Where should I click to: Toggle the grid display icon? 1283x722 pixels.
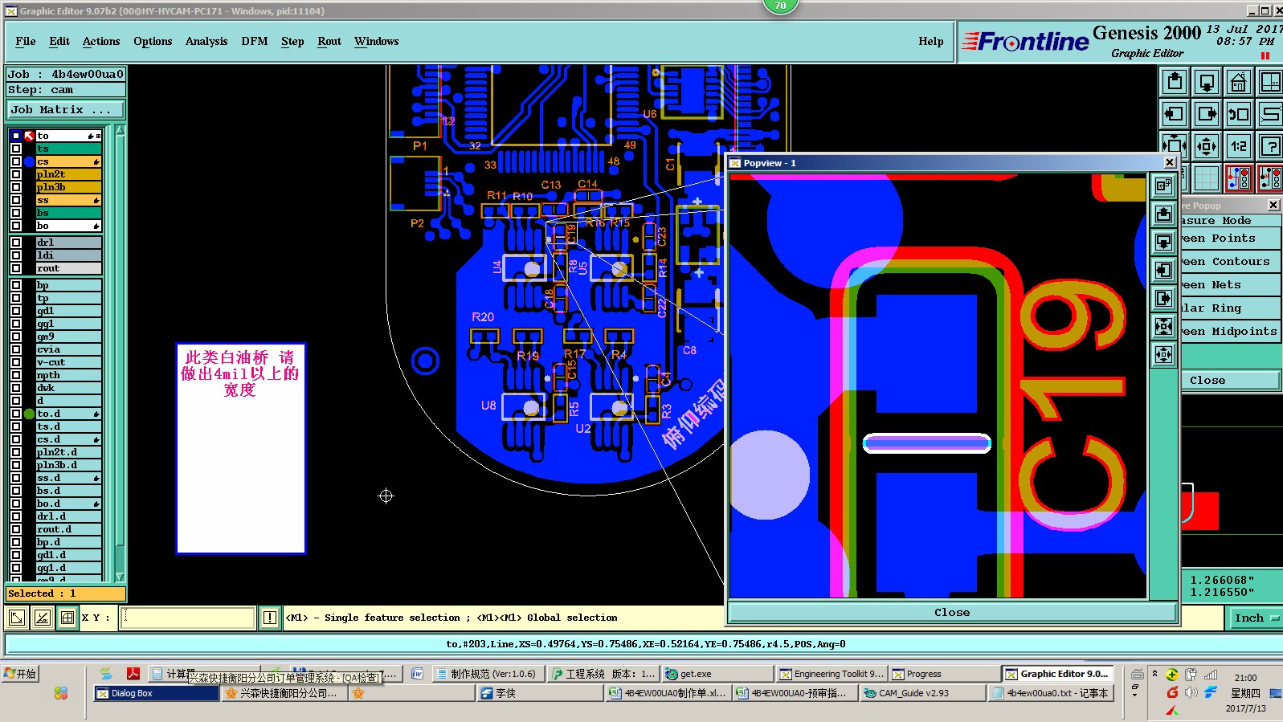pyautogui.click(x=1207, y=178)
